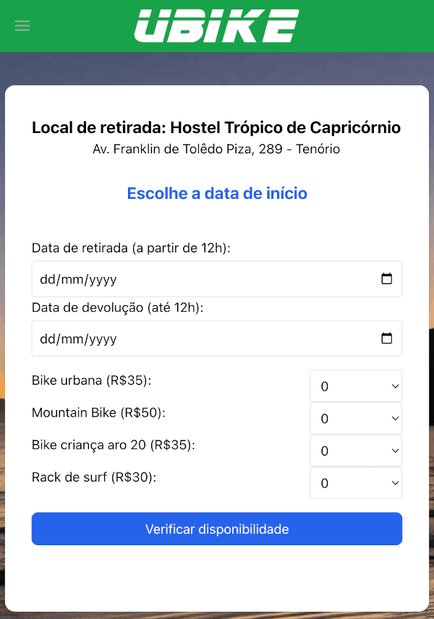Open the calendar picker for Data de devolução

[x=388, y=338]
